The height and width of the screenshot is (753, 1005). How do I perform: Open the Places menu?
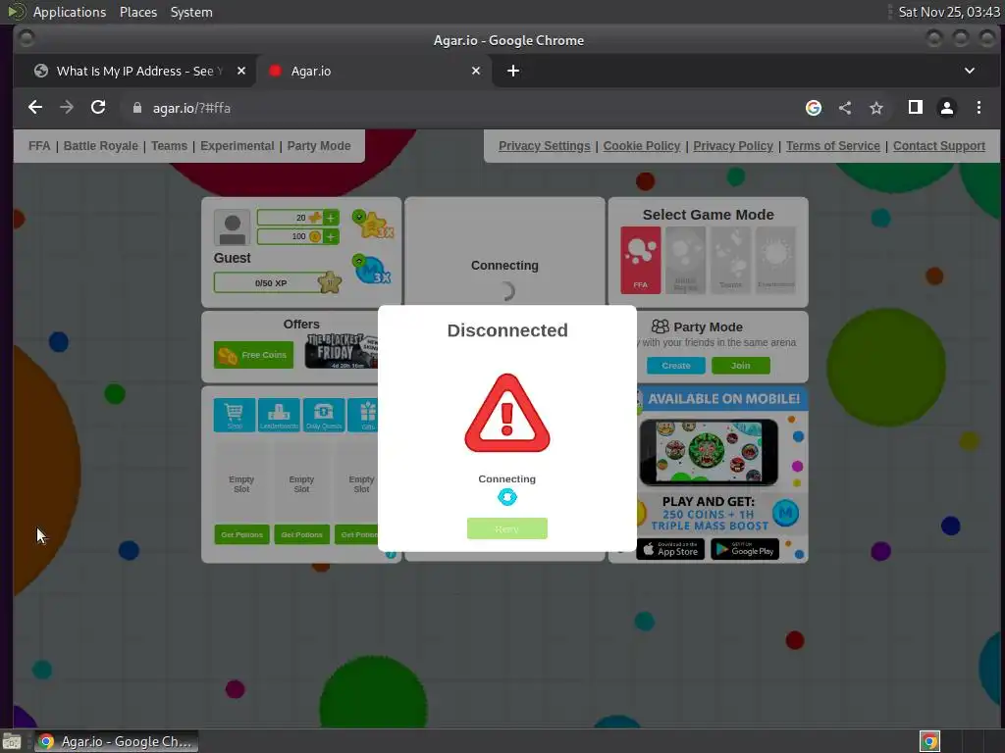coord(138,12)
